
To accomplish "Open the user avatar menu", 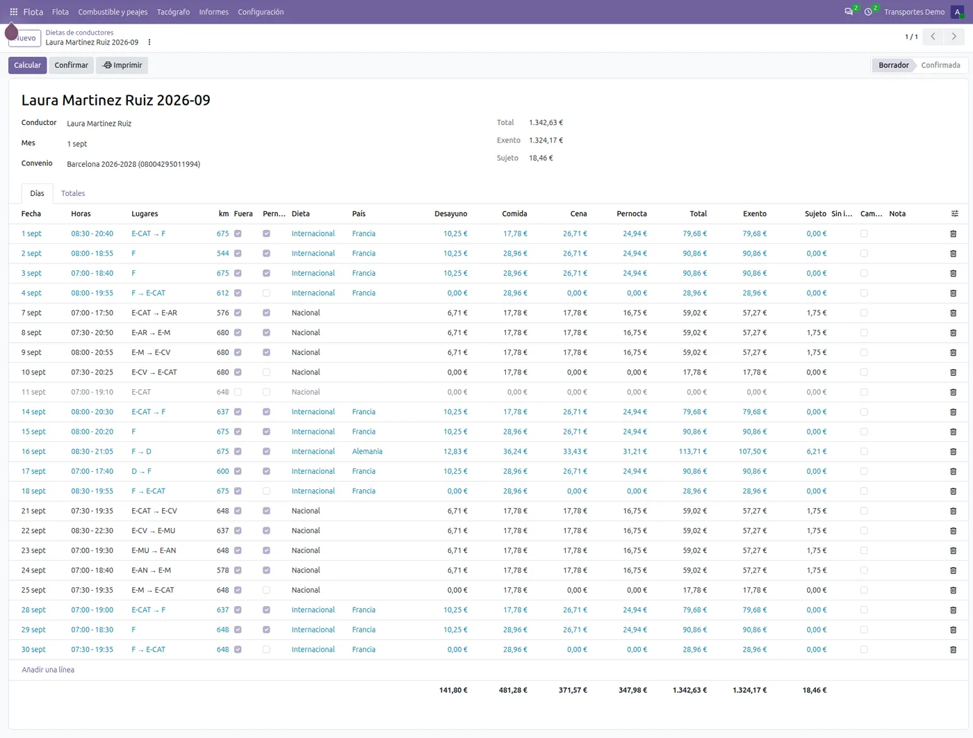I will click(957, 12).
